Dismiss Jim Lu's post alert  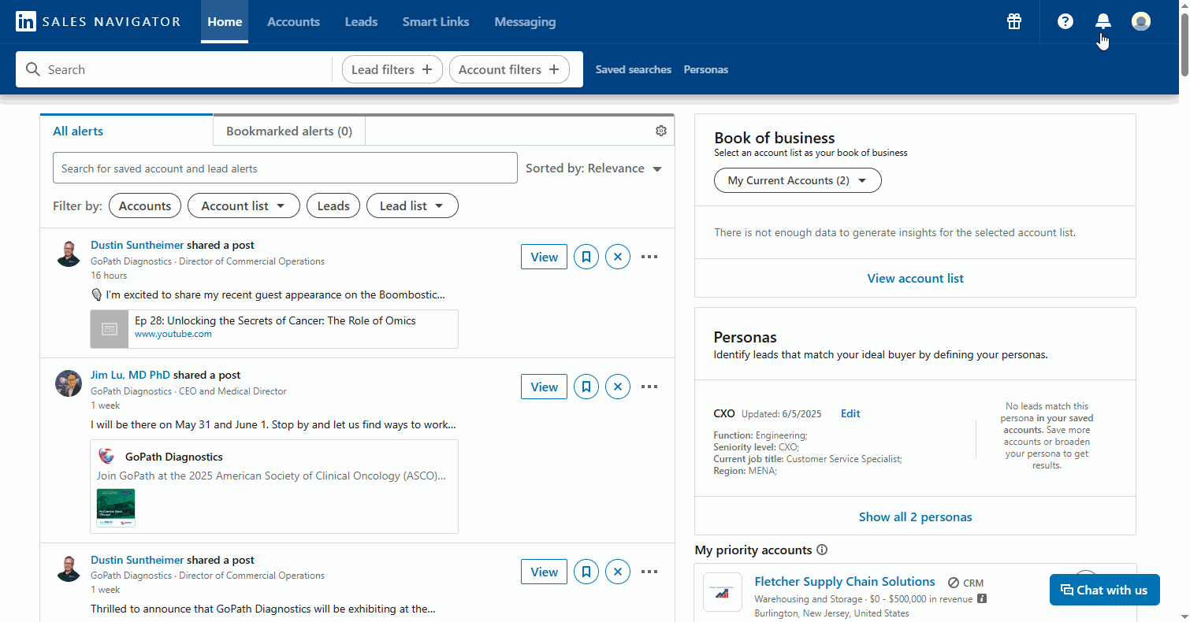click(618, 387)
